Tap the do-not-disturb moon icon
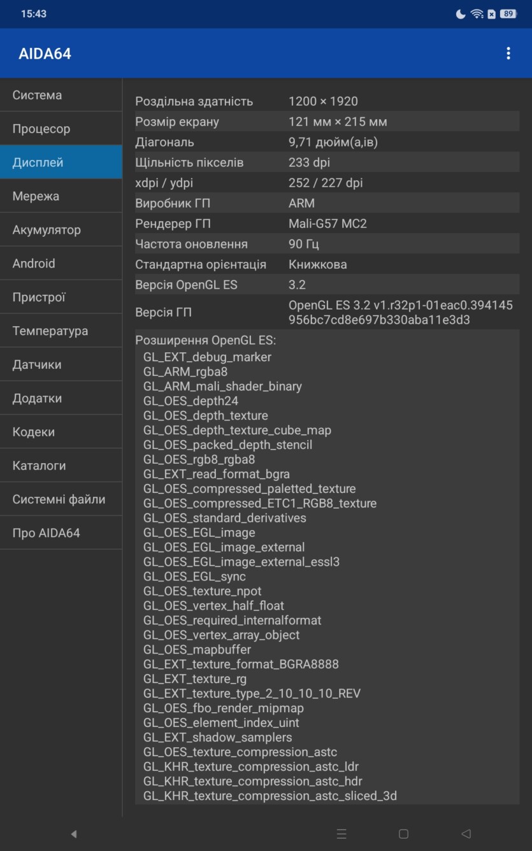Image resolution: width=532 pixels, height=851 pixels. pos(461,13)
